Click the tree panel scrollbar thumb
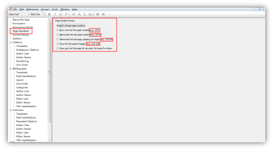The width and height of the screenshot is (273, 150). (x=50, y=72)
